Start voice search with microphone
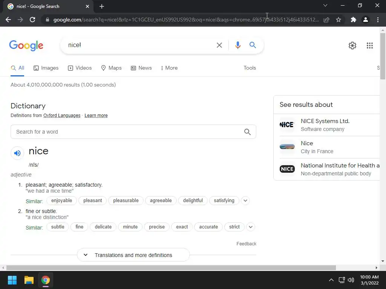This screenshot has height=289, width=386. [237, 45]
